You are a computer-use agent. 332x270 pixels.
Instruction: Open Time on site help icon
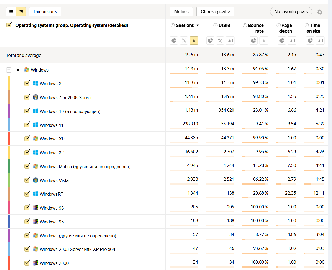pos(307,25)
